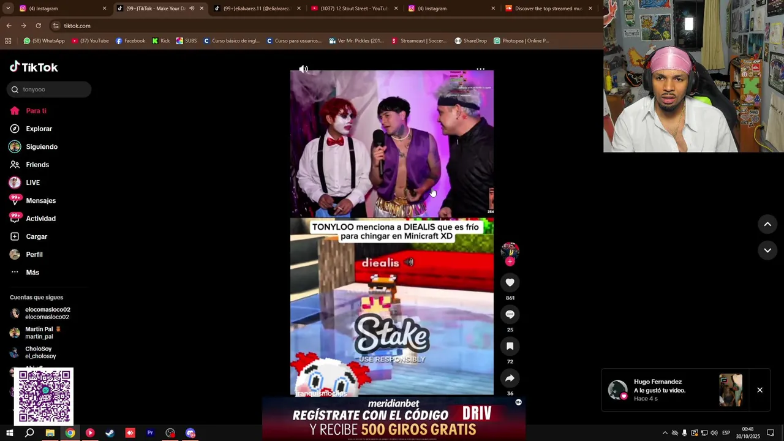
Task: Open the meridianbet ad info icon
Action: [518, 402]
